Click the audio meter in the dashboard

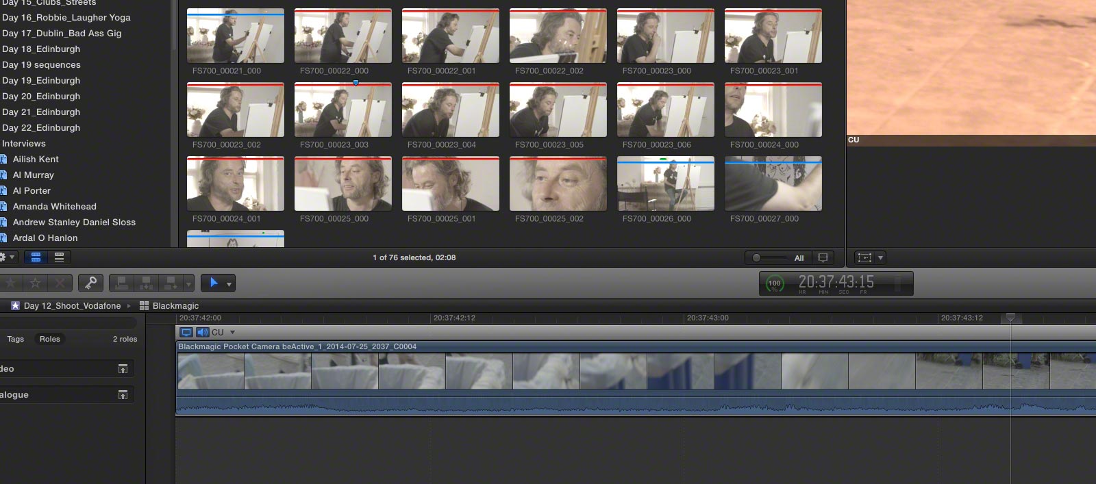[x=898, y=283]
